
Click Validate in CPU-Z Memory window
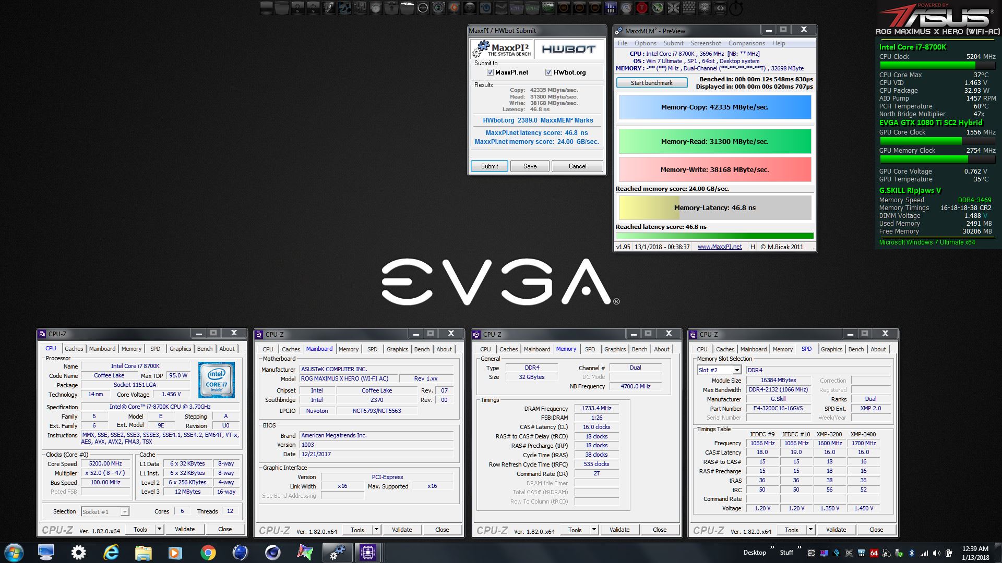pyautogui.click(x=619, y=530)
